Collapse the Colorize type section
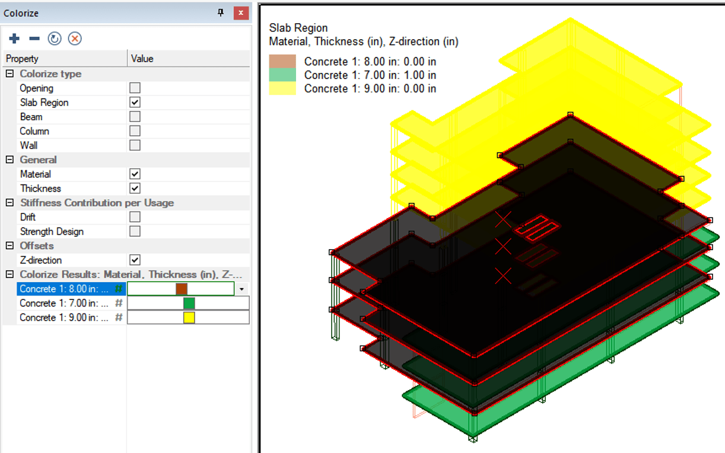Image resolution: width=725 pixels, height=453 pixels. point(9,74)
